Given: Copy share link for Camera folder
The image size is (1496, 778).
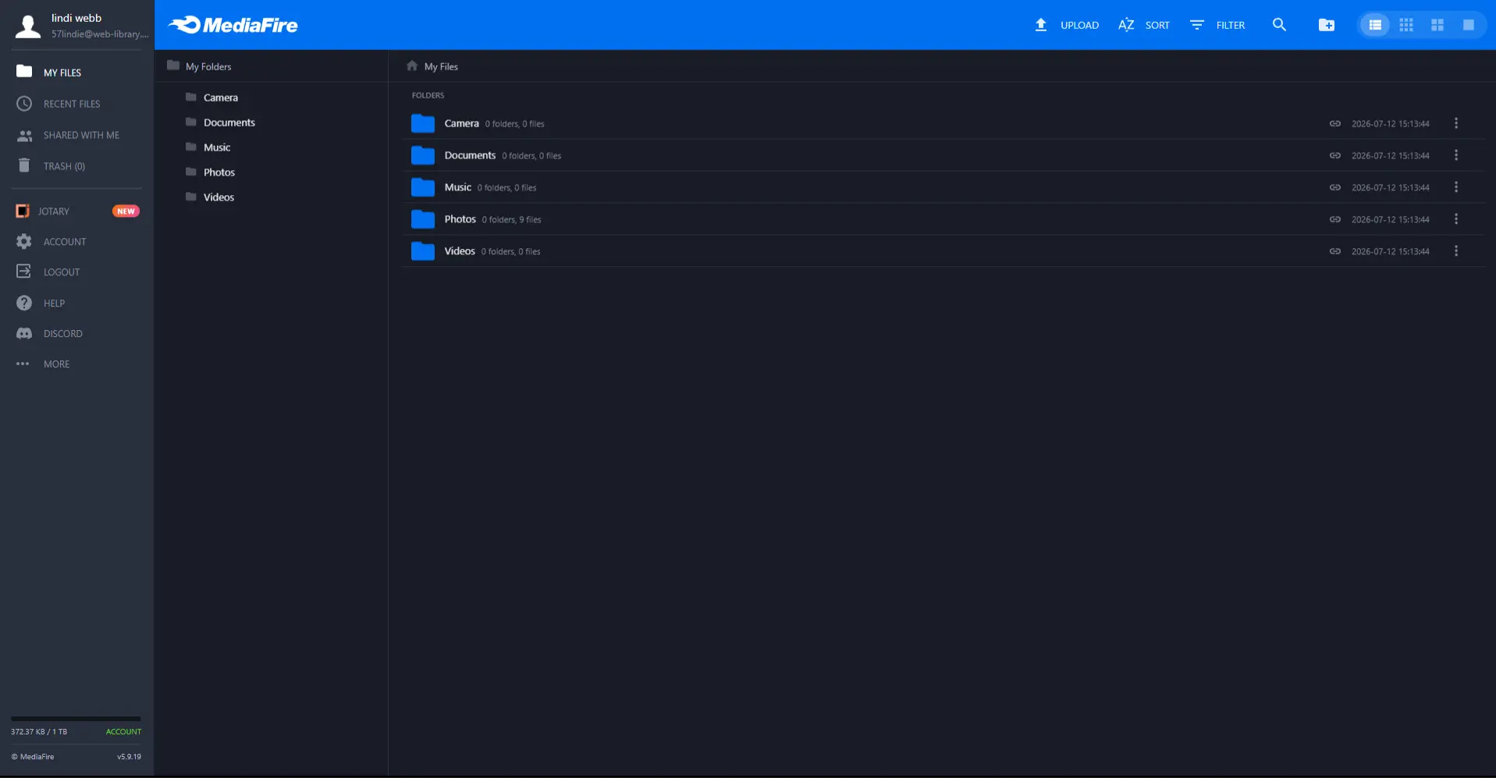Looking at the screenshot, I should 1335,123.
